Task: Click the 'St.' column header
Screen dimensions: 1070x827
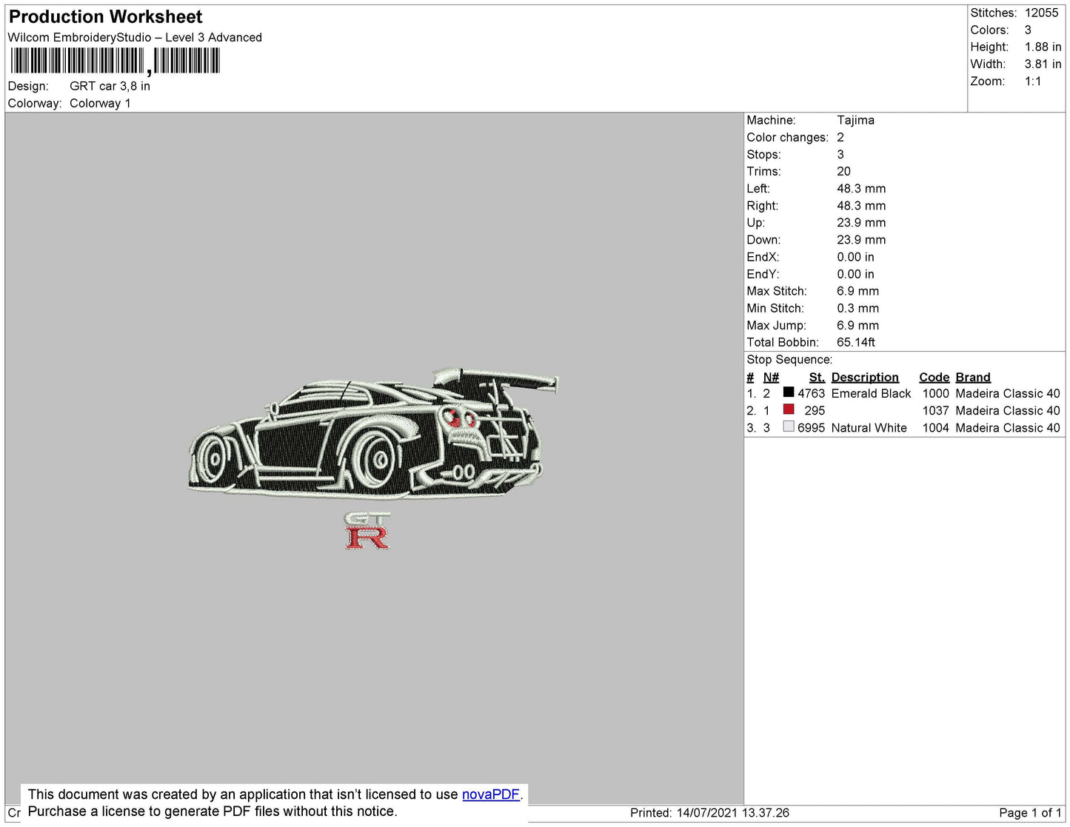Action: (x=817, y=378)
